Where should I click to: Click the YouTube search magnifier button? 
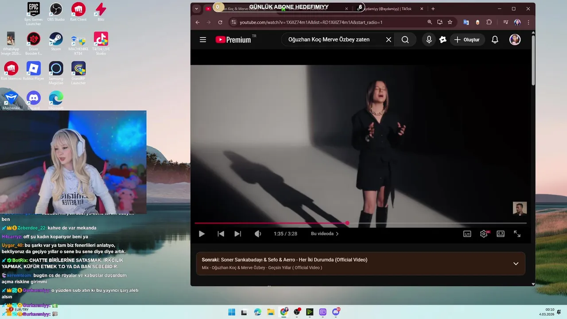tap(405, 39)
